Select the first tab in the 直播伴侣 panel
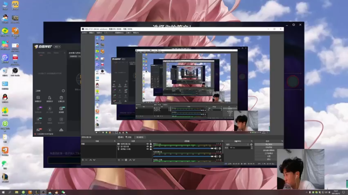The height and width of the screenshot is (195, 348). 41,53
